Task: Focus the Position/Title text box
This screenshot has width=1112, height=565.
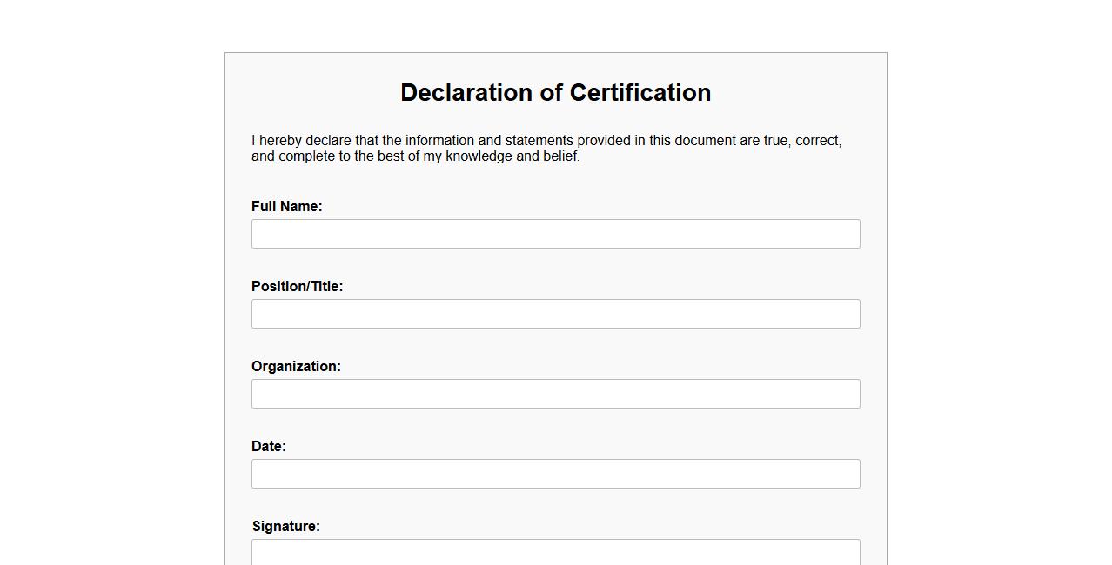Action: tap(555, 314)
